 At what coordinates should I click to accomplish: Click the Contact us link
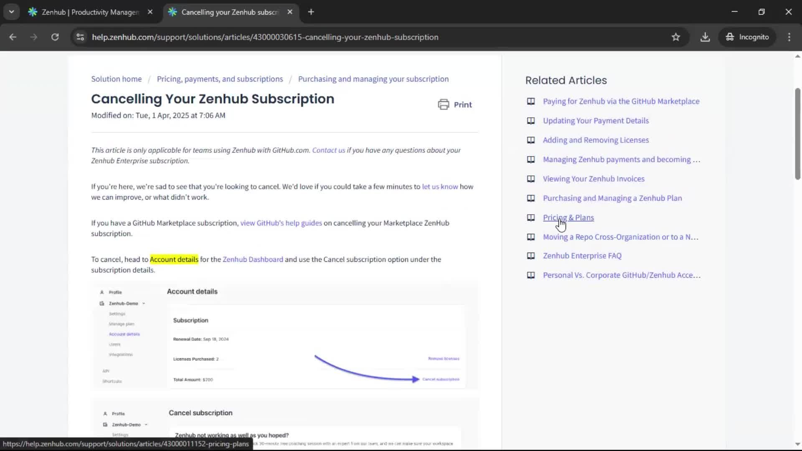328,150
